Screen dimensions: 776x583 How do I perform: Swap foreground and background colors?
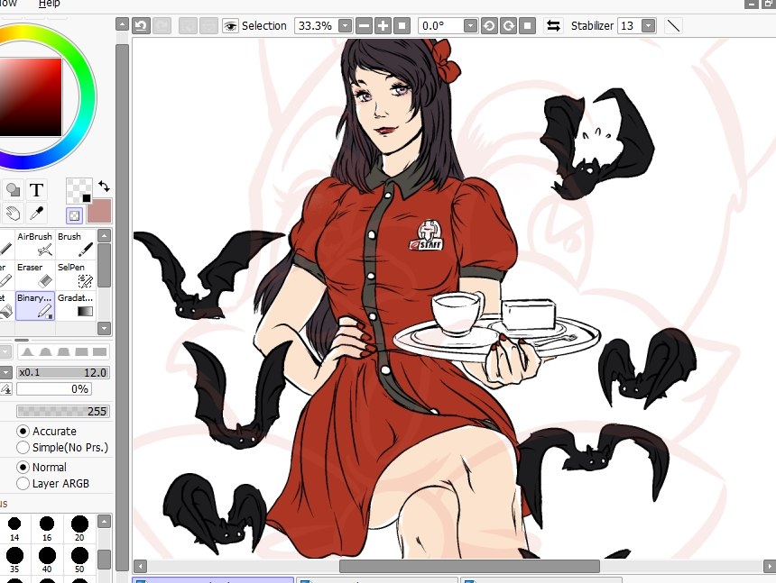coord(105,186)
